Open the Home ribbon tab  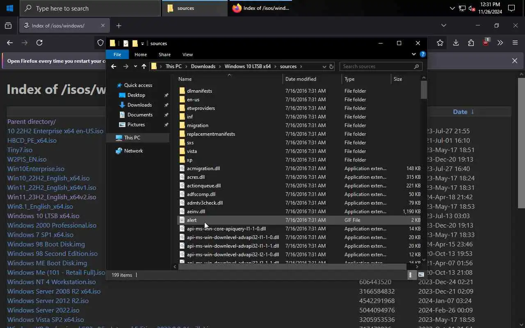141,55
